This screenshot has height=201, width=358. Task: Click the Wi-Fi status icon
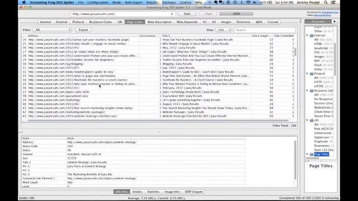248,2
